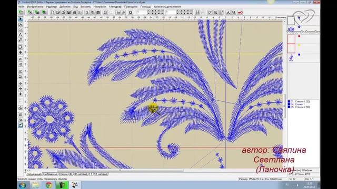337x189 pixels.
Task: Click the Embird taskbar icon
Action: point(75,185)
